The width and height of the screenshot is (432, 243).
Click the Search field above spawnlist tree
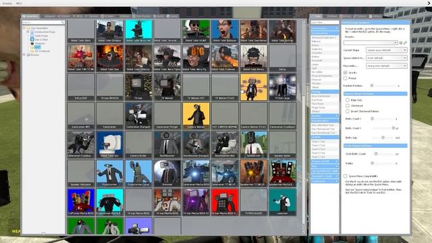click(x=43, y=22)
